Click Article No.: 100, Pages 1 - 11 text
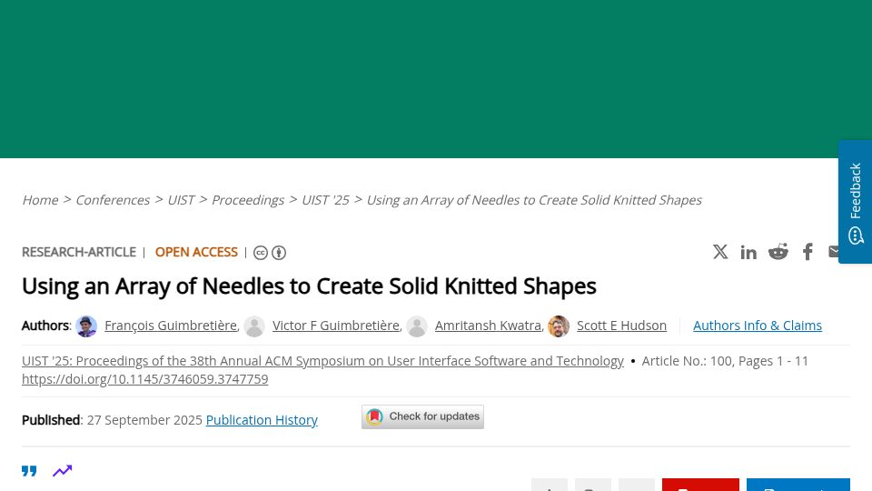The image size is (872, 491). (x=725, y=361)
